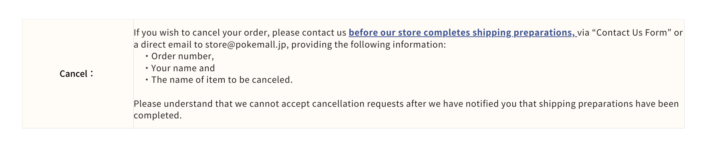The image size is (721, 160).
Task: Click the words "a direct email to"
Action: click(168, 45)
